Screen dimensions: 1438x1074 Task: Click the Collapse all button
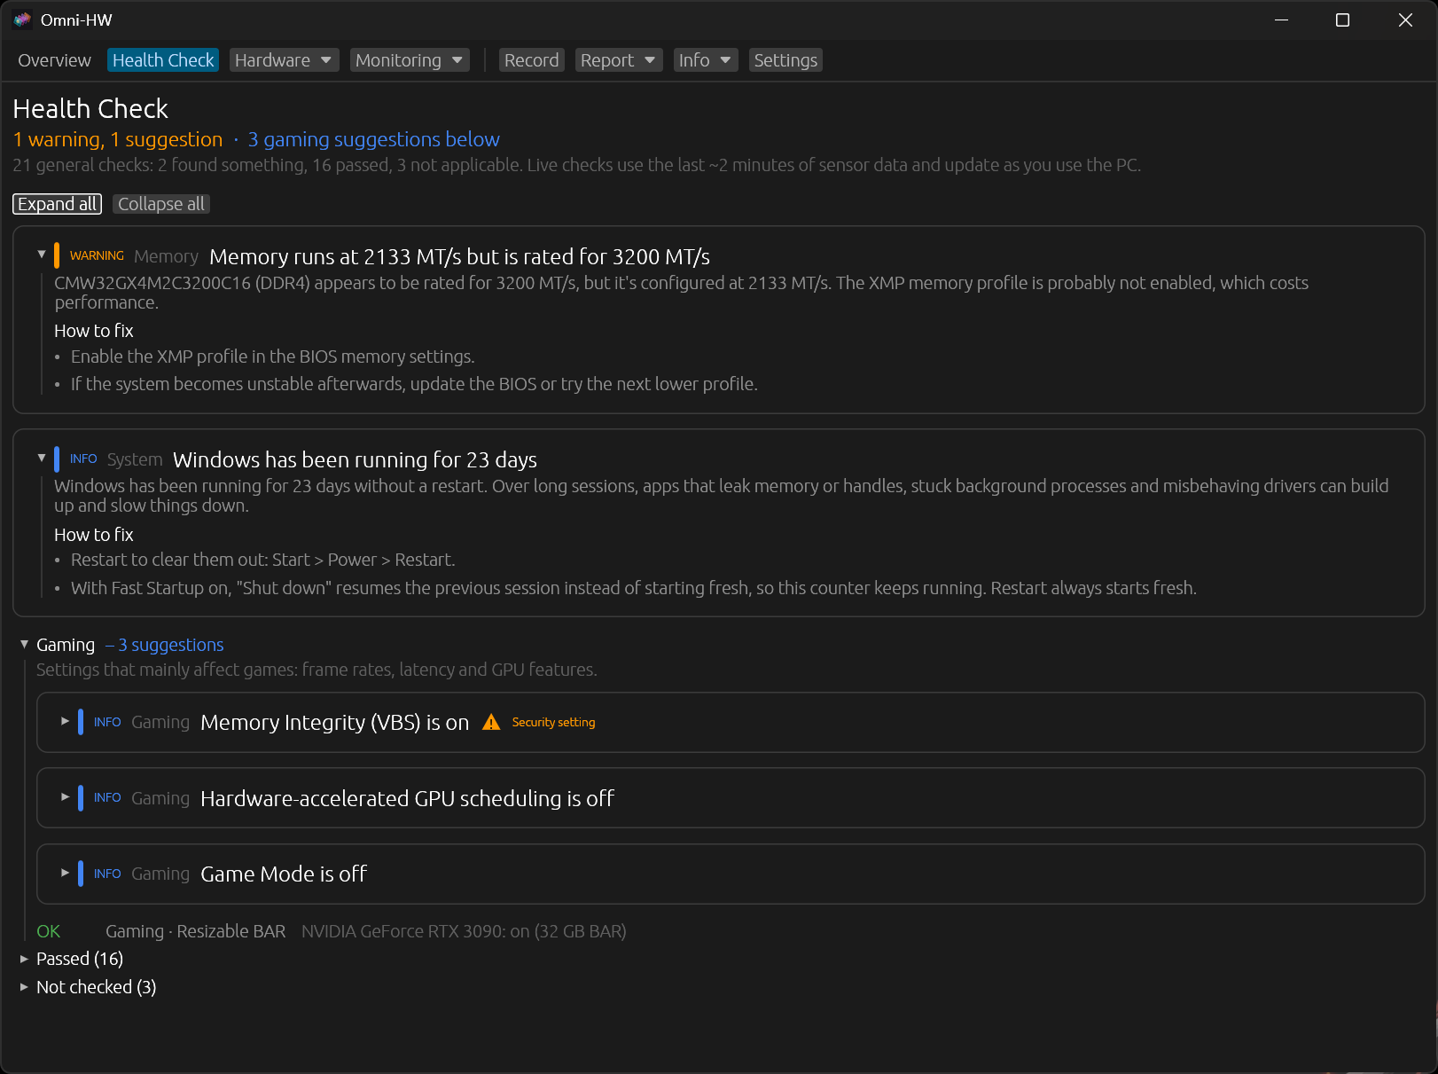pyautogui.click(x=161, y=204)
